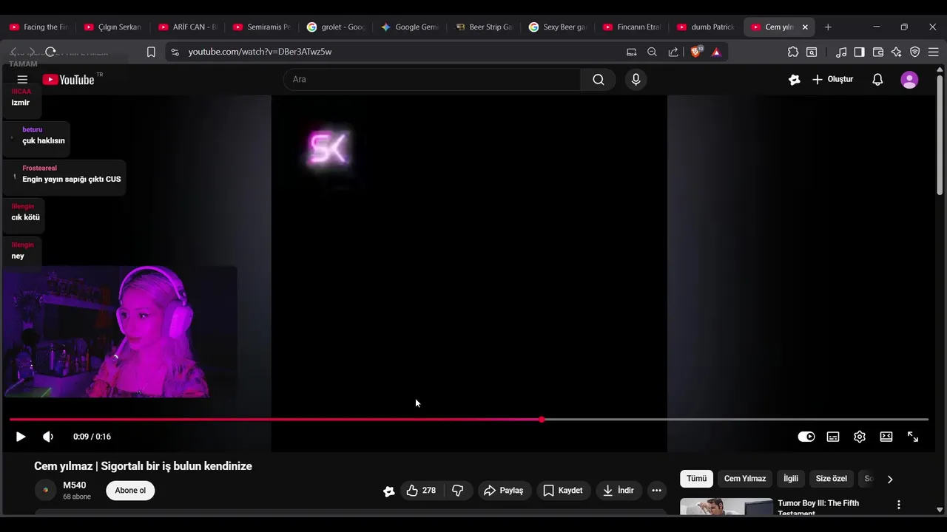Screen dimensions: 947x532
Task: Open Tumor Boy III video thumbnail
Action: click(727, 507)
